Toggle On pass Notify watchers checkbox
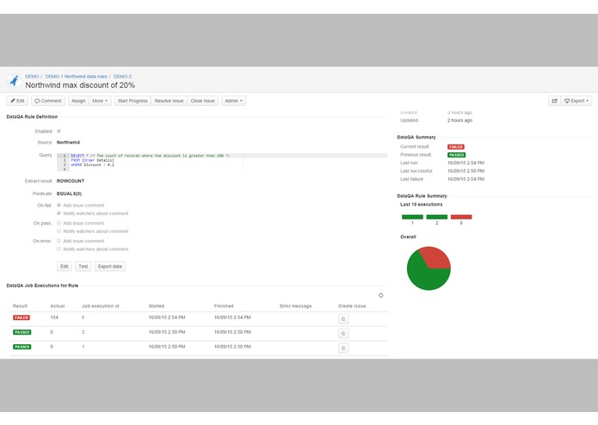Image resolution: width=598 pixels, height=425 pixels. click(x=59, y=231)
